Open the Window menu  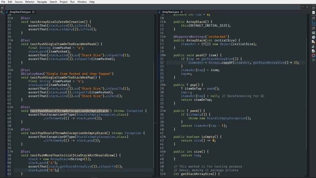[82, 2]
